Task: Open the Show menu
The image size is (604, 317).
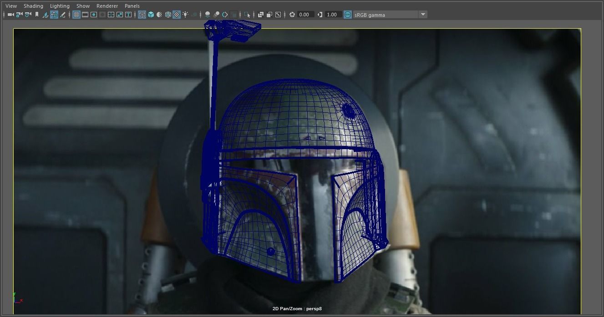Action: click(x=83, y=6)
